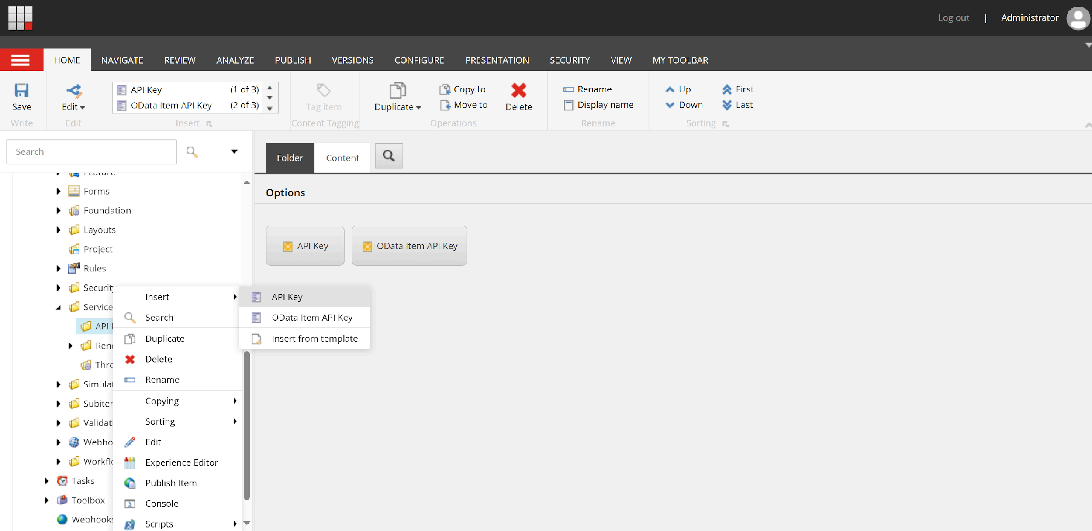The width and height of the screenshot is (1092, 531).
Task: Move item Last in Sorting
Action: click(x=737, y=105)
